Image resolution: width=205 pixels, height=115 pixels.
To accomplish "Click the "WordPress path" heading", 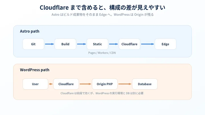I will (35, 70).
